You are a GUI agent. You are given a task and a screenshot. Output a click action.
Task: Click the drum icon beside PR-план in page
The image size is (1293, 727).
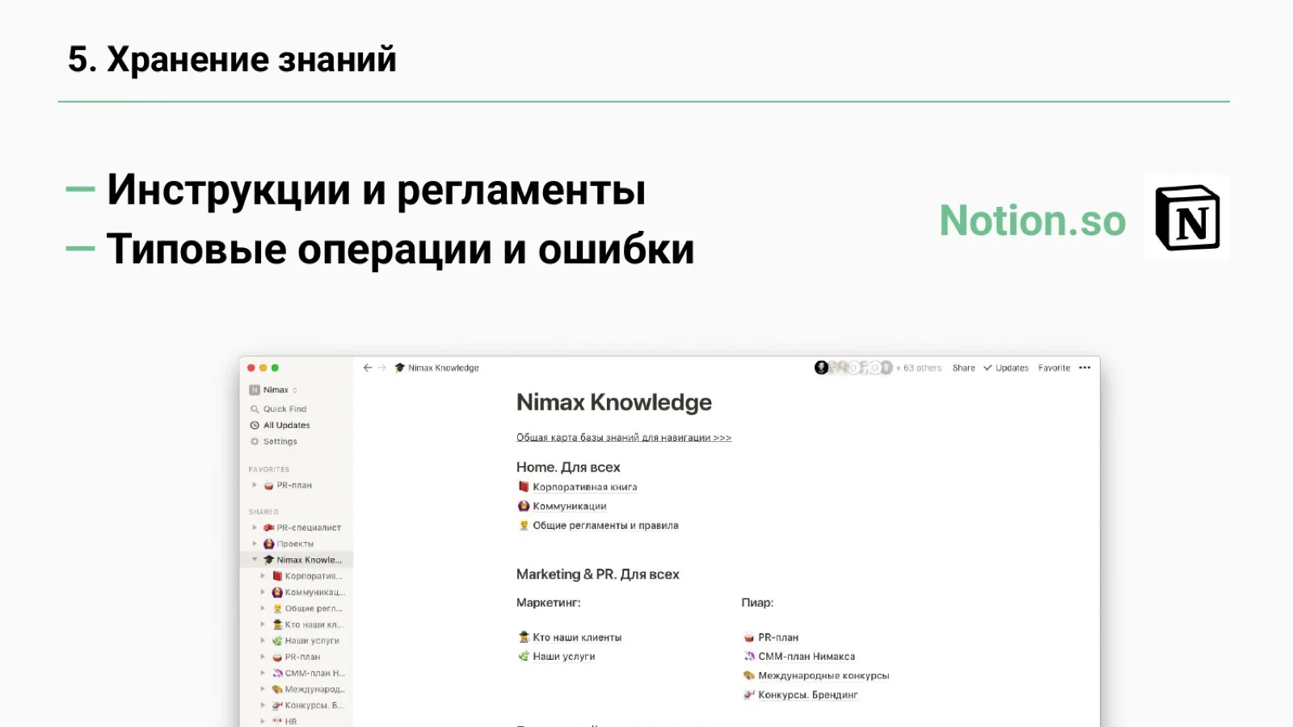[x=749, y=637]
